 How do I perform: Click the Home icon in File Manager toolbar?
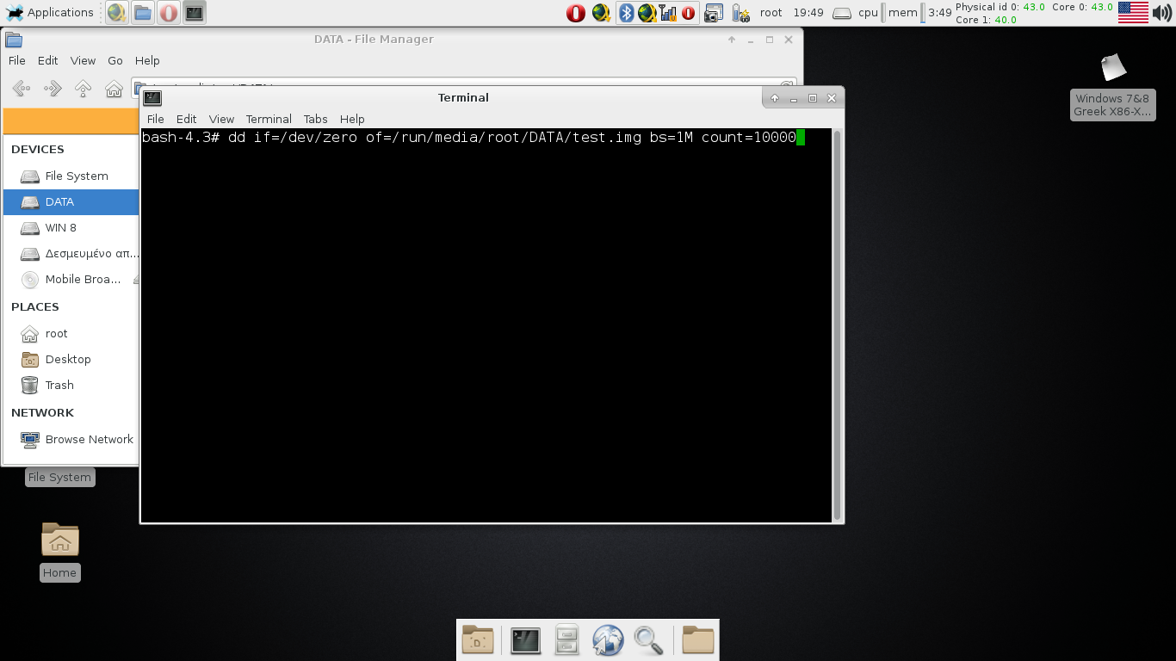[114, 88]
